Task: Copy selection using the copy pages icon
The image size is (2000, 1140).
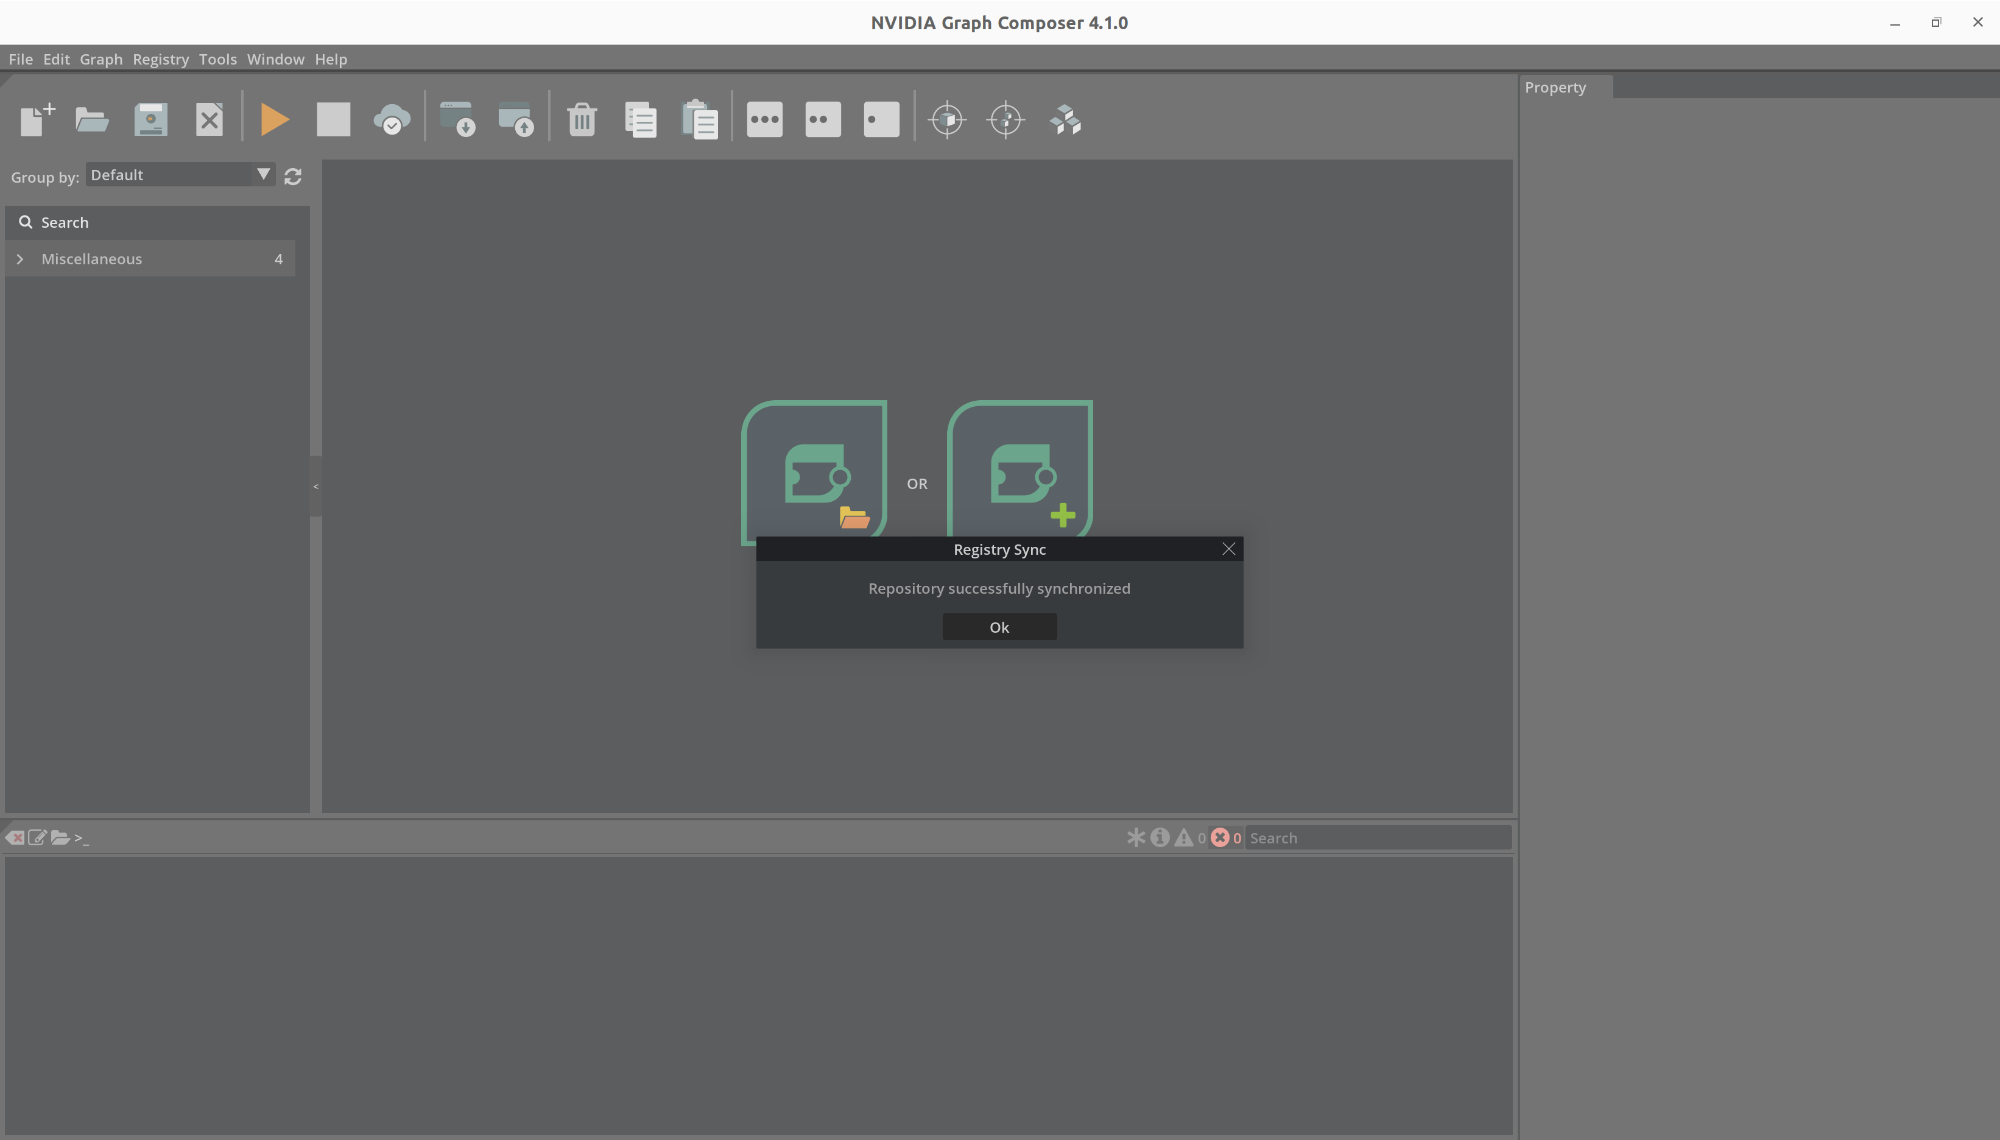Action: click(640, 119)
